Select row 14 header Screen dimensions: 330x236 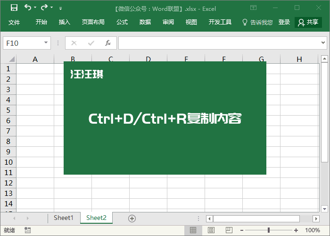click(x=8, y=203)
